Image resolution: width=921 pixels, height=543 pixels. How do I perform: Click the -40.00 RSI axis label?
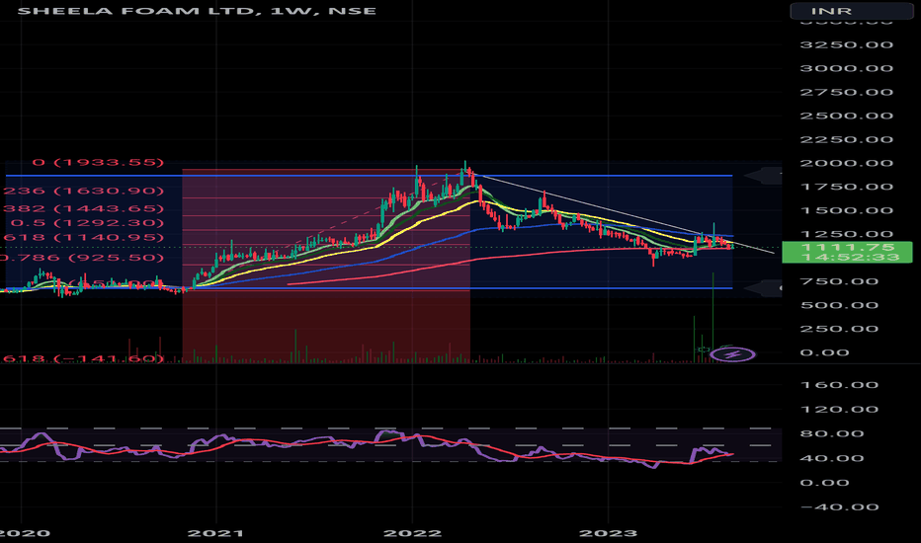(839, 507)
